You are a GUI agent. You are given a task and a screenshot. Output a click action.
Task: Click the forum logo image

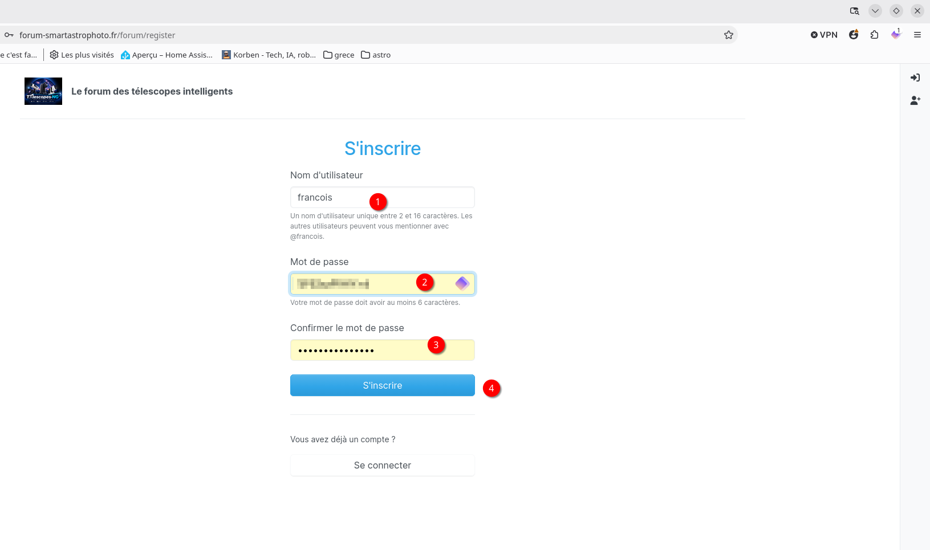[x=43, y=91]
